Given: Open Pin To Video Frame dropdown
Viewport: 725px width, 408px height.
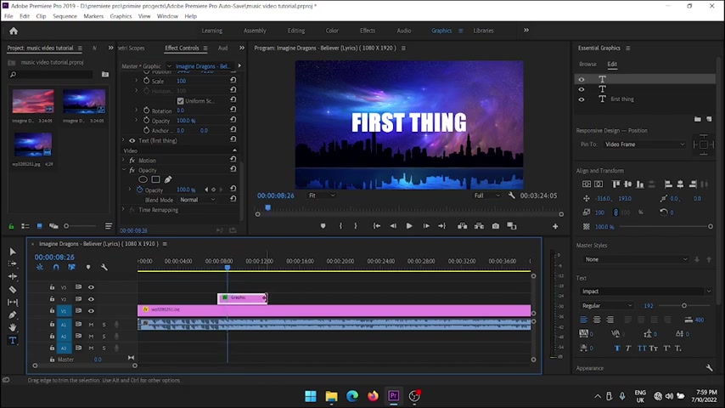Looking at the screenshot, I should click(x=644, y=144).
